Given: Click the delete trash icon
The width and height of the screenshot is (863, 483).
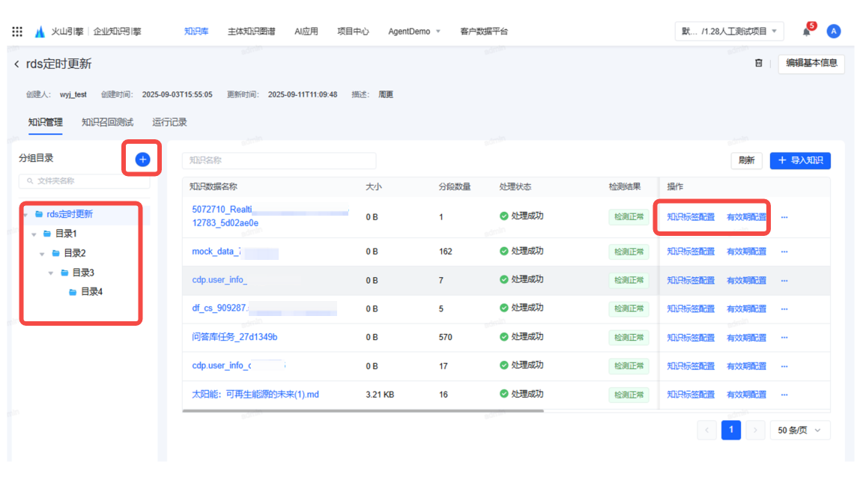Looking at the screenshot, I should point(758,64).
